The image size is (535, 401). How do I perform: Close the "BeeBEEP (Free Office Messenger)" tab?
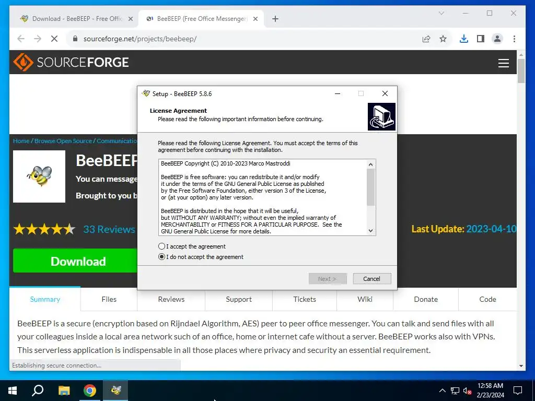255,19
